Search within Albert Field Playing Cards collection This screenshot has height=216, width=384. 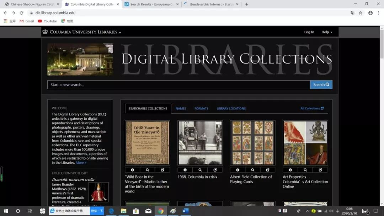tap(252, 170)
